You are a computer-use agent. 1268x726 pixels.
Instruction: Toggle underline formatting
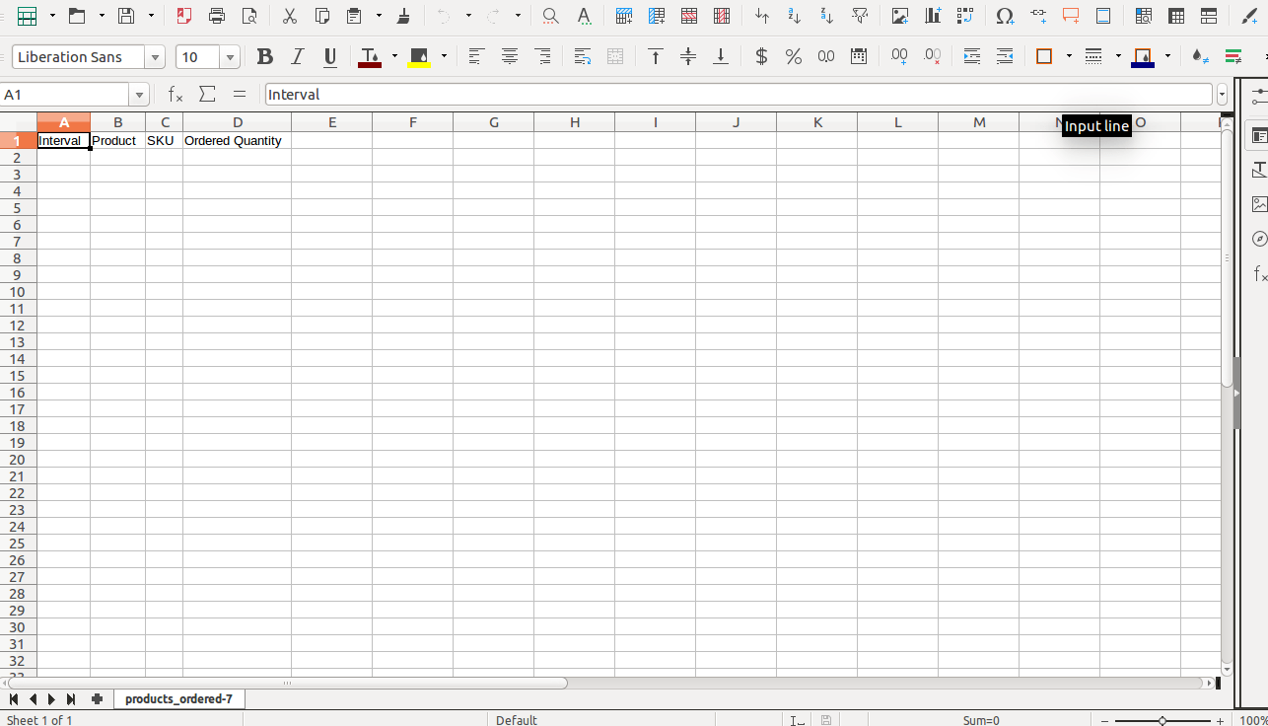330,57
